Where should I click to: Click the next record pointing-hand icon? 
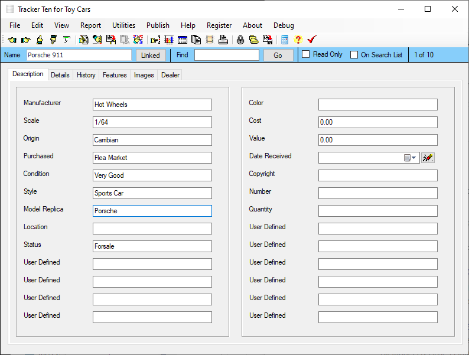pyautogui.click(x=25, y=40)
